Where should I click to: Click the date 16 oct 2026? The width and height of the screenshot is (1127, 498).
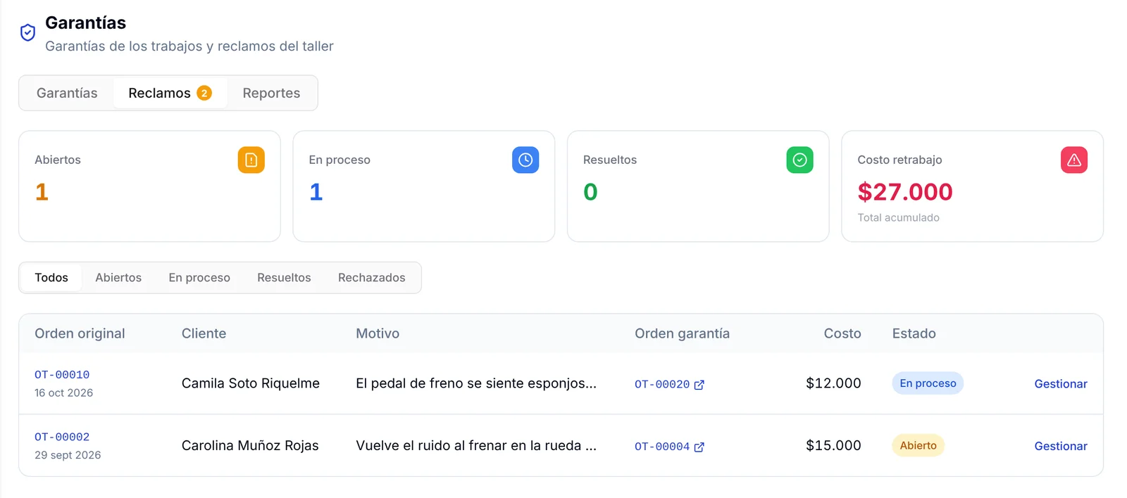(x=63, y=393)
